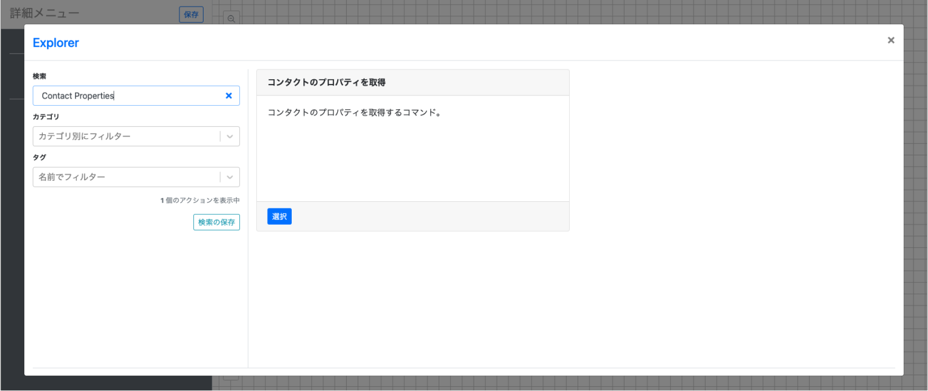The width and height of the screenshot is (928, 391).
Task: Select the zoom-out magnifier on the canvas
Action: (x=231, y=19)
